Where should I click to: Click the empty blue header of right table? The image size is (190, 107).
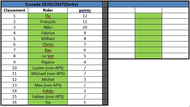(148, 4)
